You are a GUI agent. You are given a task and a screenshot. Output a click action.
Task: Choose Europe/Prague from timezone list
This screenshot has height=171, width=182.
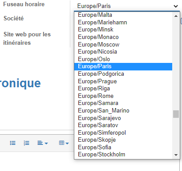[123, 81]
